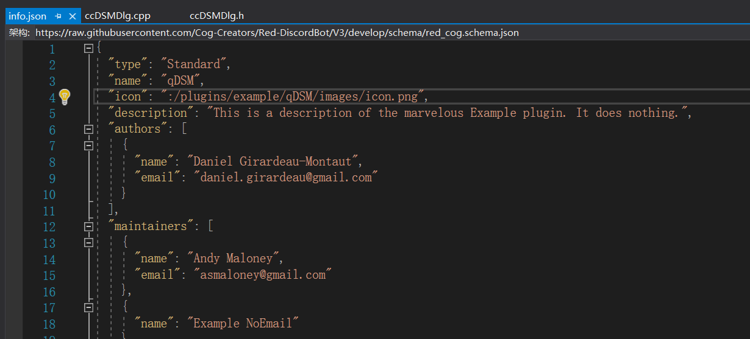The width and height of the screenshot is (750, 339).
Task: Click the "Example NoEmail" value
Action: pos(243,323)
